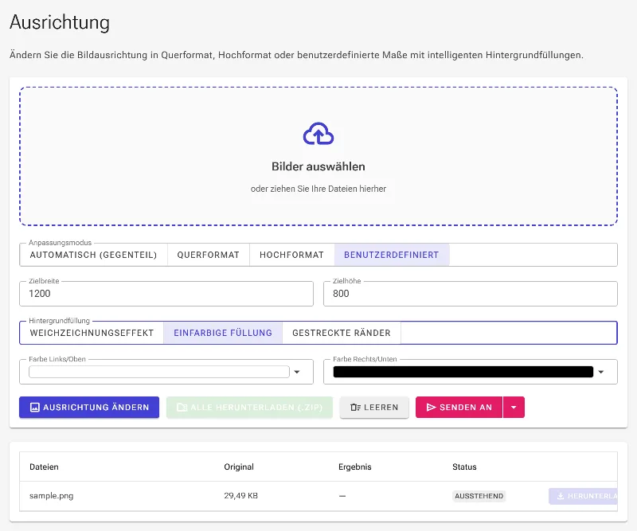Open Farbe Rechts/Unten dropdown arrow
This screenshot has width=637, height=531.
601,372
